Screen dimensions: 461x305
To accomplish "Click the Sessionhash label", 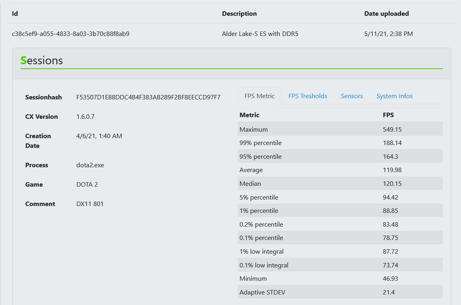I will pos(44,97).
